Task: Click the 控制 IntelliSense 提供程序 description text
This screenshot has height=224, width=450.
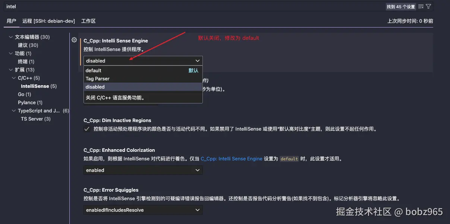Action: pos(114,49)
